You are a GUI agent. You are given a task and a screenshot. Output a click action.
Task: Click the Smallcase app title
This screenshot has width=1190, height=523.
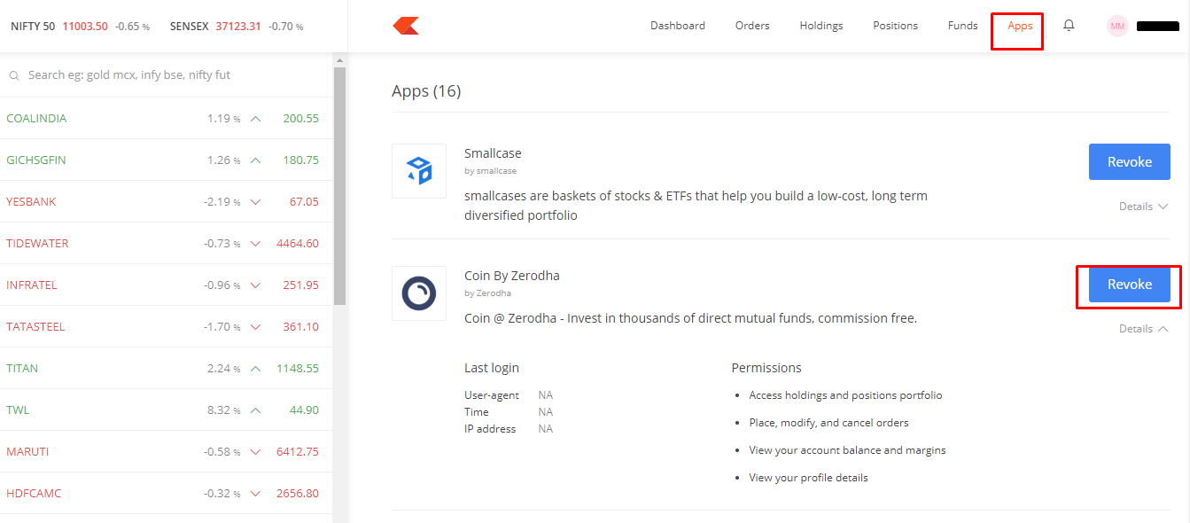493,153
